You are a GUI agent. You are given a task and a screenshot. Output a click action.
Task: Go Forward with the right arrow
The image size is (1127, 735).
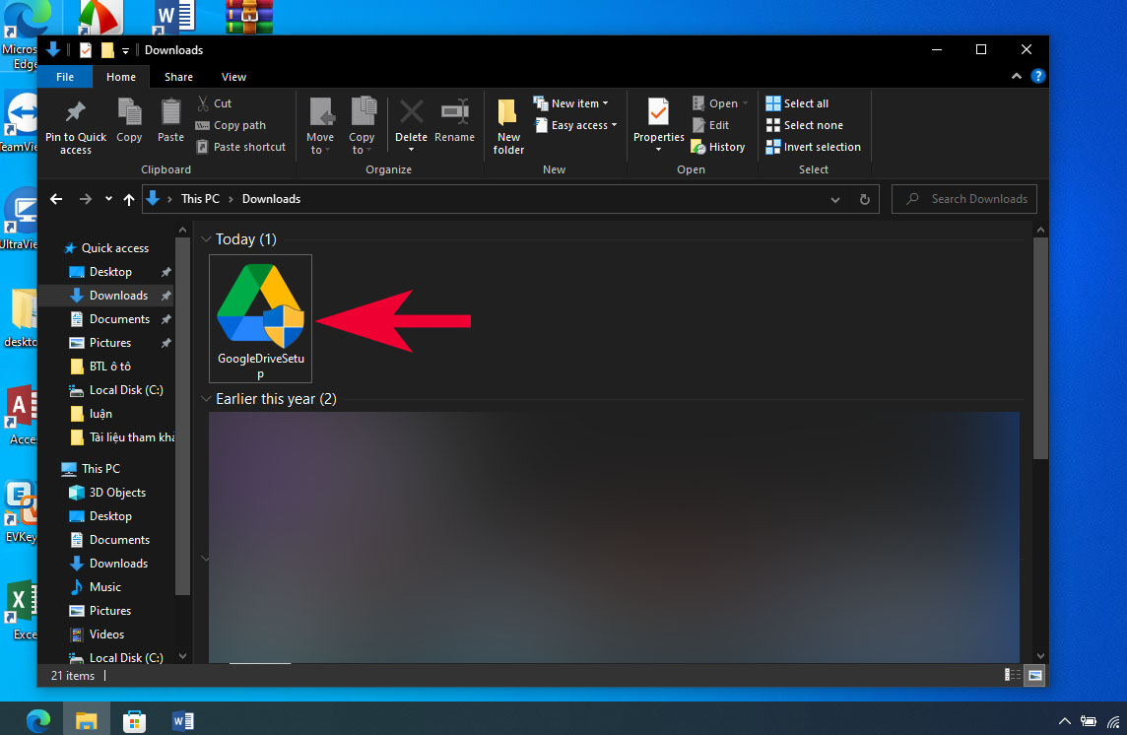click(x=86, y=199)
